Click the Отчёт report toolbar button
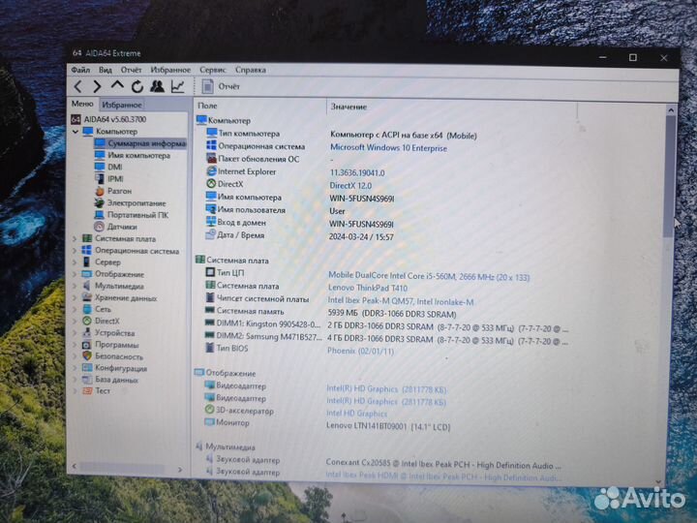Viewport: 697px width, 523px height. click(x=221, y=86)
